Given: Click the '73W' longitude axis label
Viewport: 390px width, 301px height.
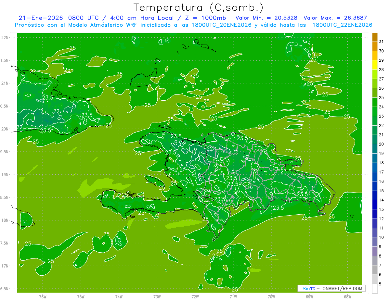Looking at the screenshot, I should pyautogui.click(x=157, y=296).
